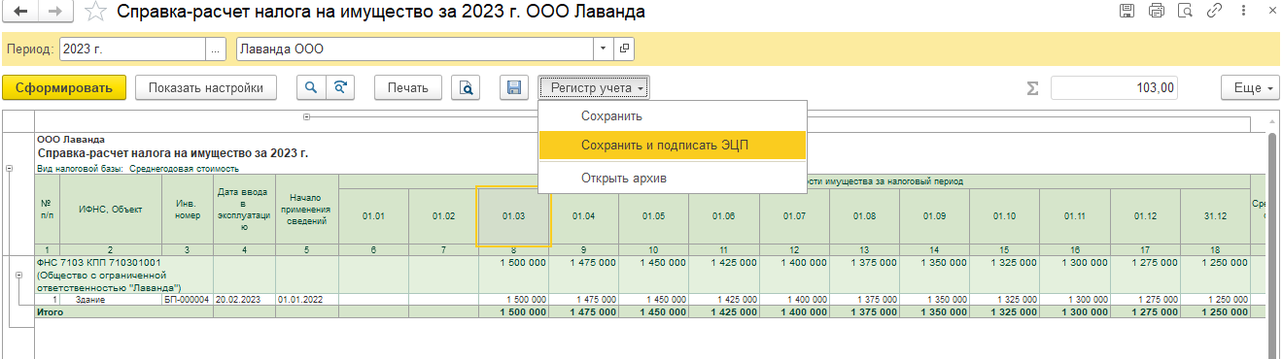The width and height of the screenshot is (1283, 359).
Task: Open organization dropdown arrow for Лаванда ООО
Action: (x=603, y=49)
